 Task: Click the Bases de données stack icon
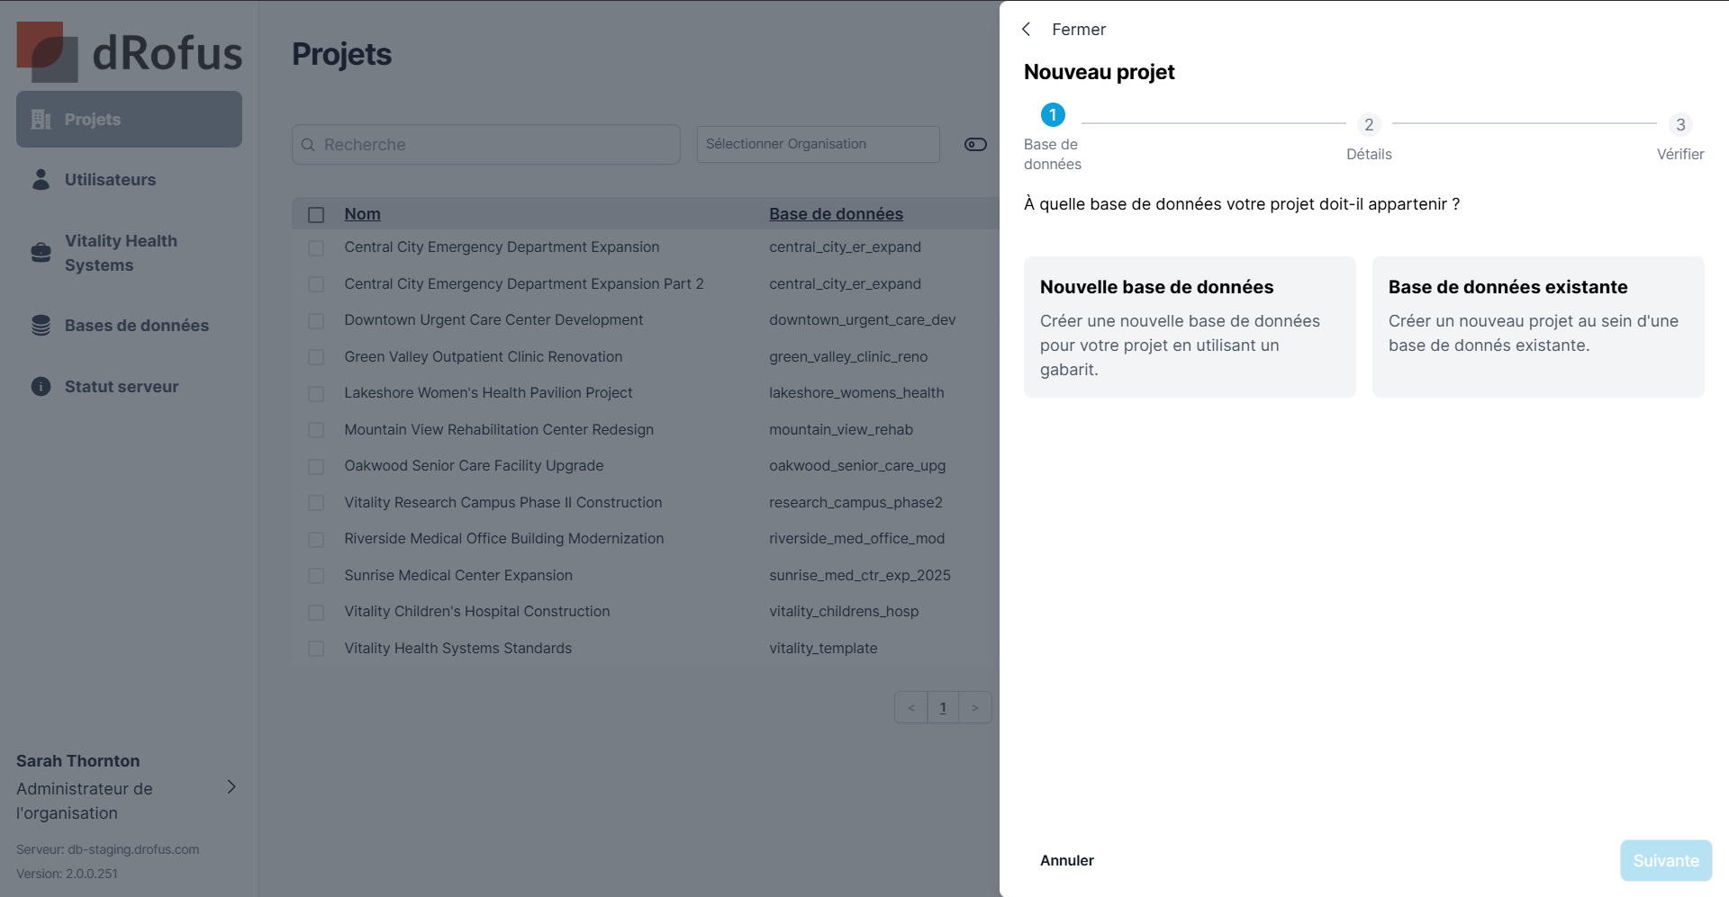[41, 326]
